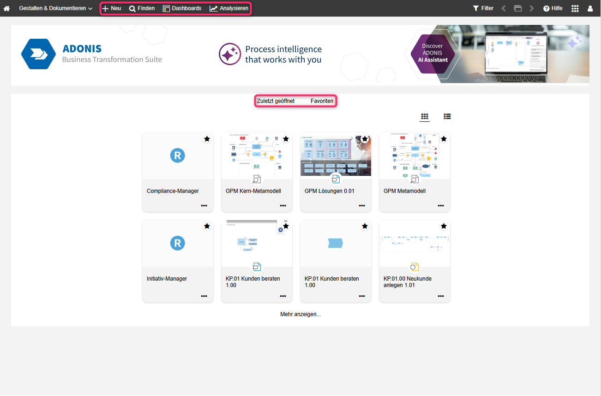Click the KP.01.00 Neukunde model type icon
Screen dimensions: 601x396
(415, 267)
